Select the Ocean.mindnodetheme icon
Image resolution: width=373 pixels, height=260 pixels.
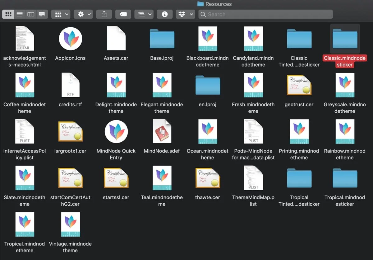pos(207,131)
